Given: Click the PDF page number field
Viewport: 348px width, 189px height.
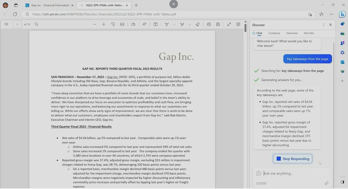Looking at the screenshot, I should 17,24.
